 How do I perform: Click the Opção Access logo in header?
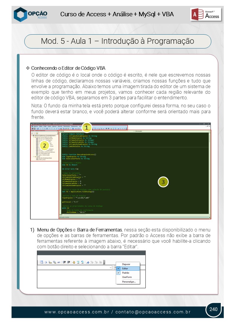[x=30, y=14]
